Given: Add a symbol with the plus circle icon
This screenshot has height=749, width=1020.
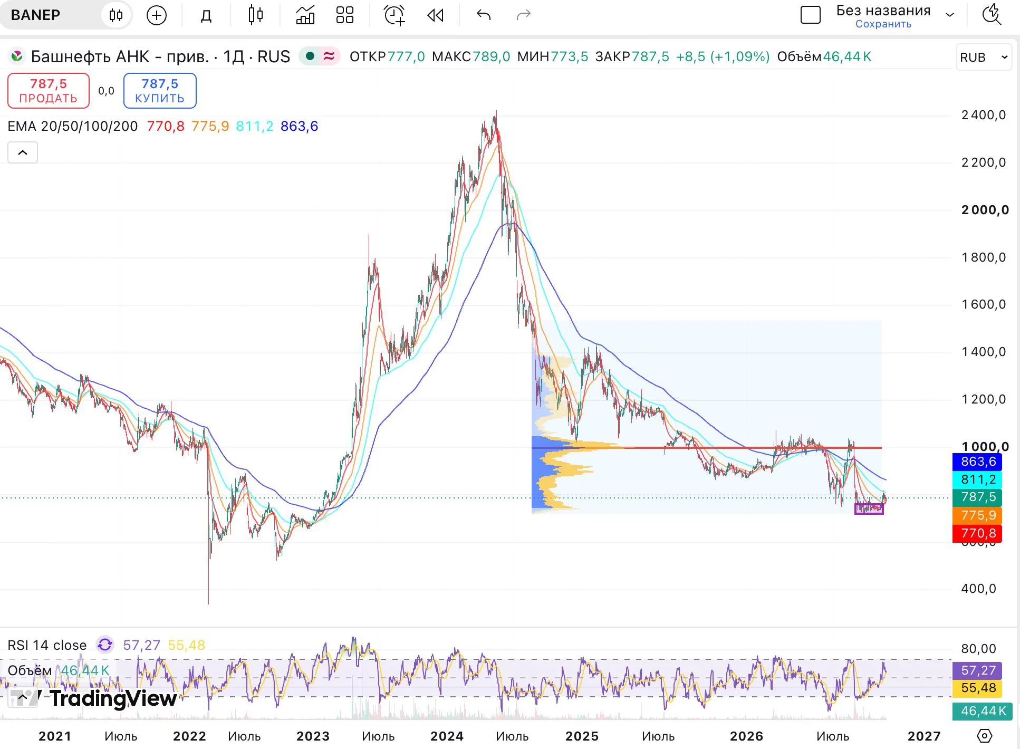Looking at the screenshot, I should click(157, 15).
